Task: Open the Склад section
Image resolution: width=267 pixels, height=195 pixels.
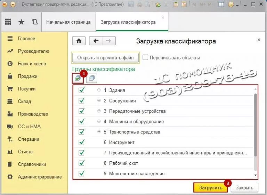Action: 24,101
